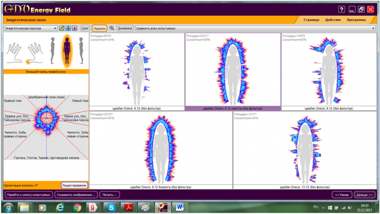Click the Левый глаз sector label
The width and height of the screenshot is (380, 214).
(80, 101)
